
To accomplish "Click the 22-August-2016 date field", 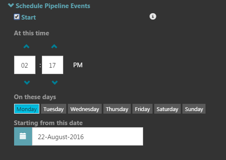I will pos(88,136).
